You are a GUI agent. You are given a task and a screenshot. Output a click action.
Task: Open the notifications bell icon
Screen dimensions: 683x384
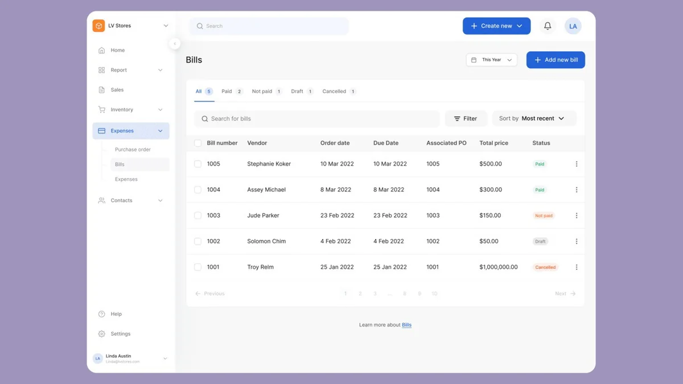click(548, 26)
